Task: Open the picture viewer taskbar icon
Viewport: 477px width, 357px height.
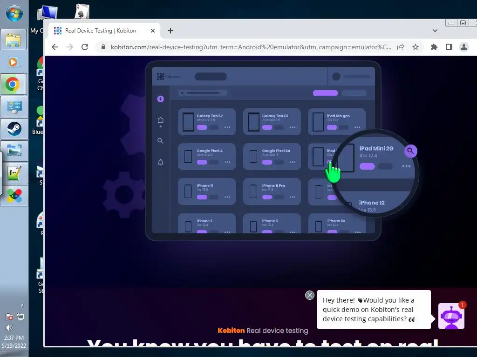Action: (14, 151)
